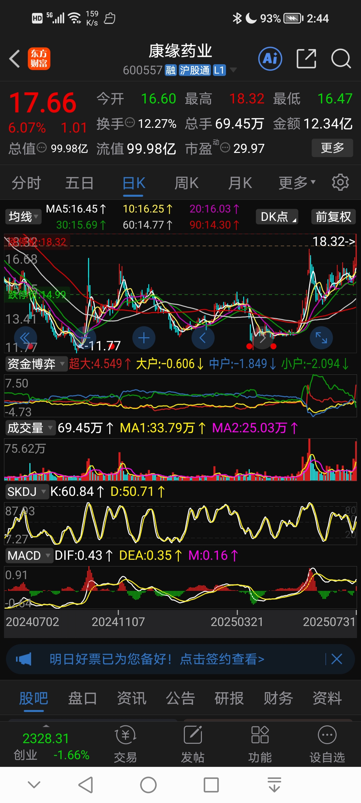Tap Android back navigation button
The width and height of the screenshot is (361, 803).
click(x=86, y=785)
